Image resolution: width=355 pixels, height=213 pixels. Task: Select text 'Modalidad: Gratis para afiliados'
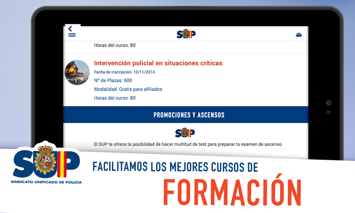click(x=128, y=89)
